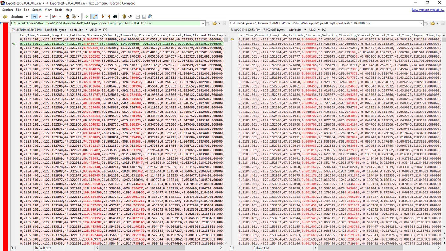Open the View menu
Screen dimensions: 446x251
point(48,10)
